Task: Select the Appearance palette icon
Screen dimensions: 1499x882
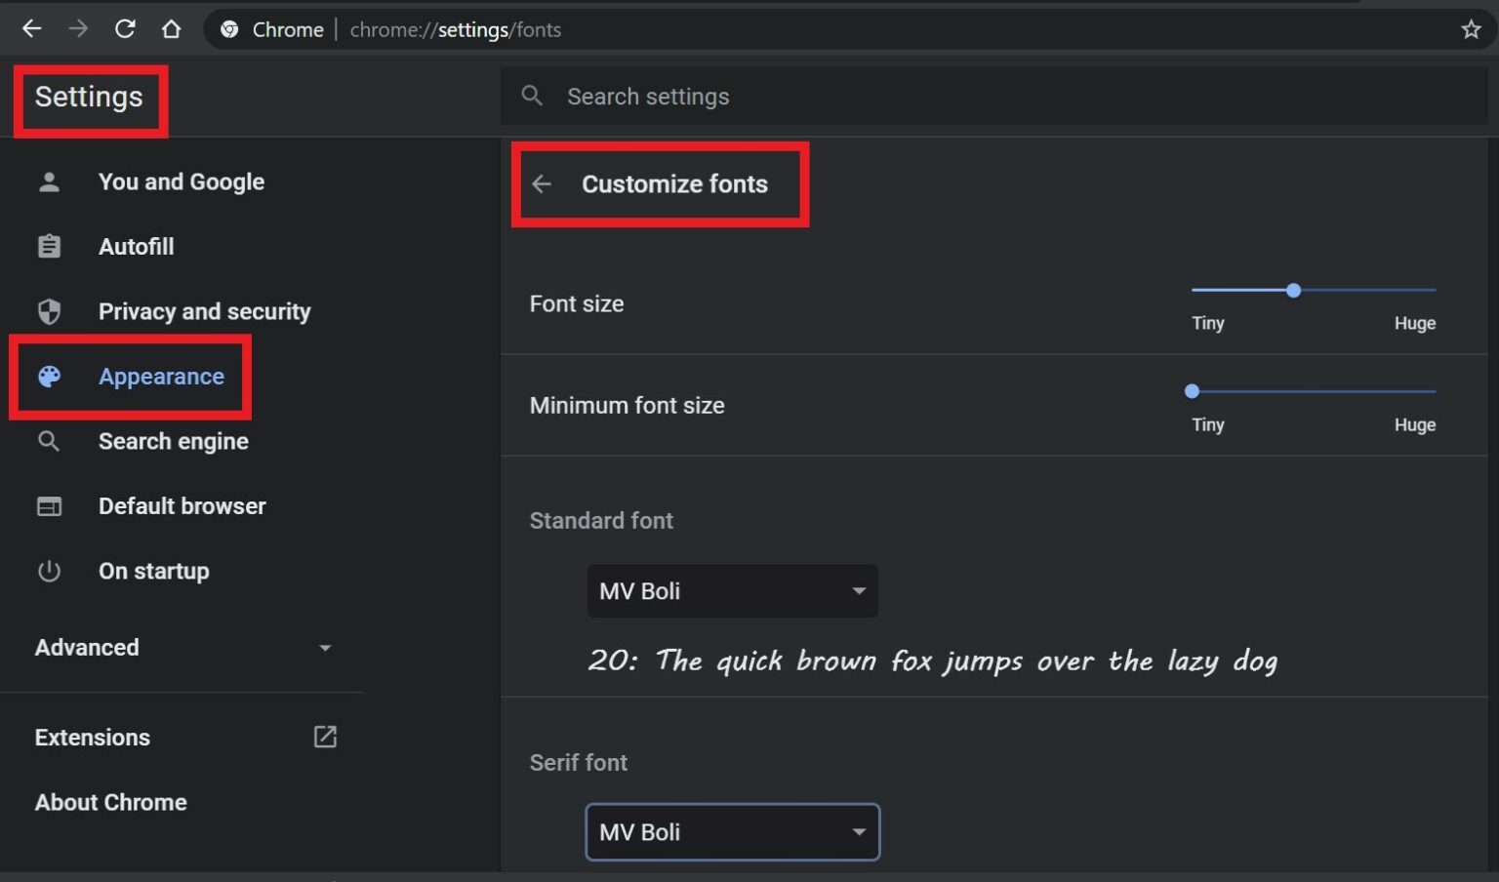Action: click(x=49, y=376)
